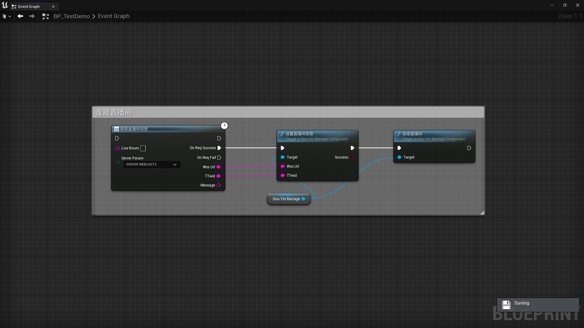Open the SERVER WEBCAST3 dropdown
The width and height of the screenshot is (584, 328).
pos(151,164)
